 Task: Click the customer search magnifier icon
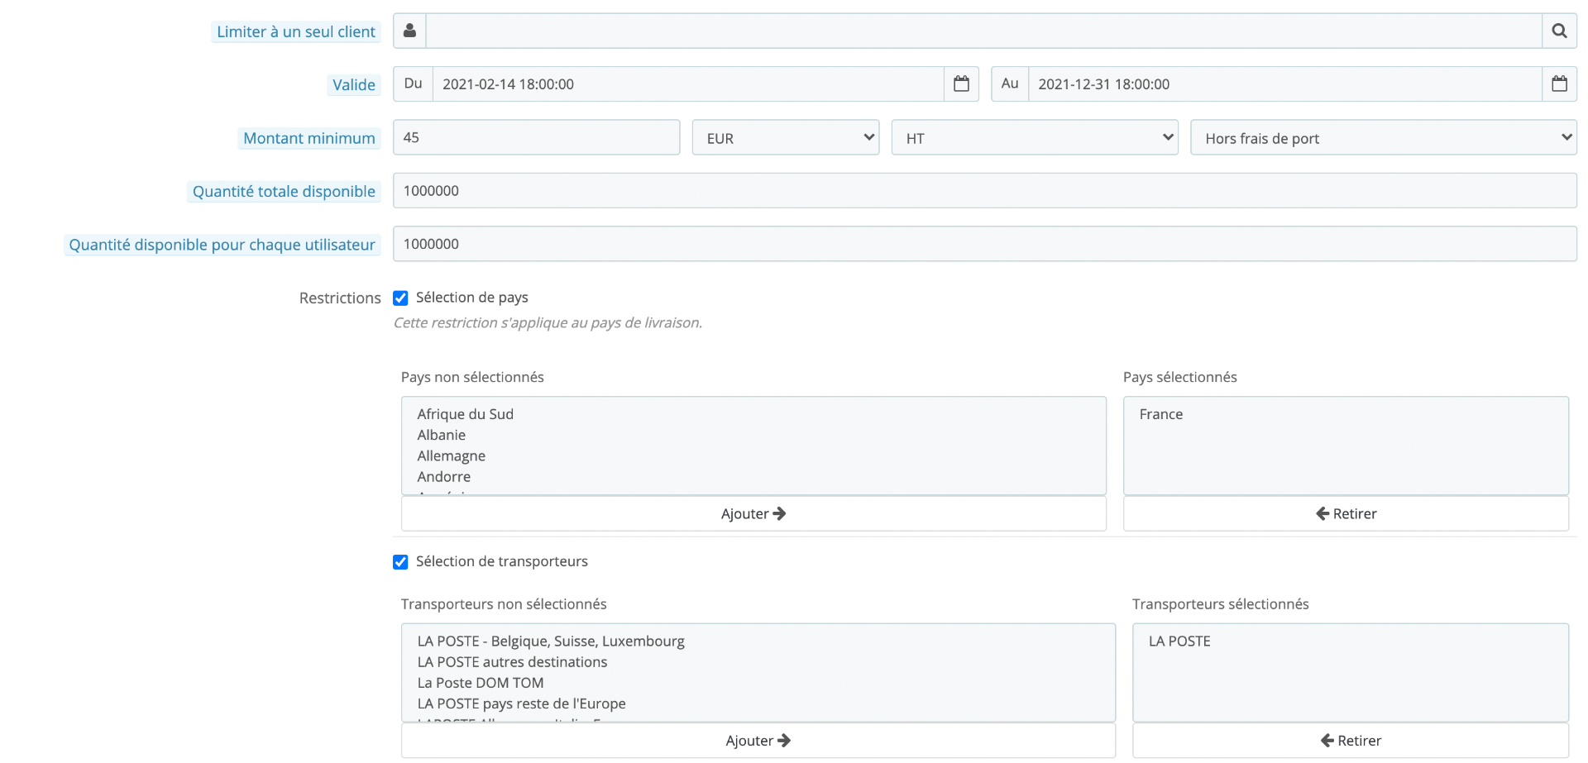coord(1559,31)
